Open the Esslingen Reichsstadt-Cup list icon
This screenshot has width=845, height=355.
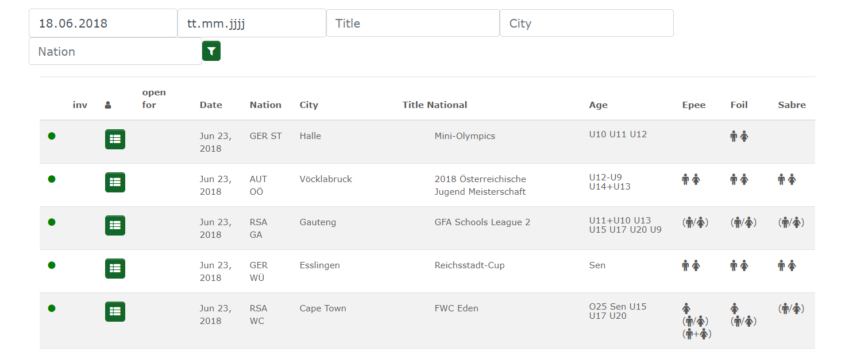pyautogui.click(x=115, y=268)
